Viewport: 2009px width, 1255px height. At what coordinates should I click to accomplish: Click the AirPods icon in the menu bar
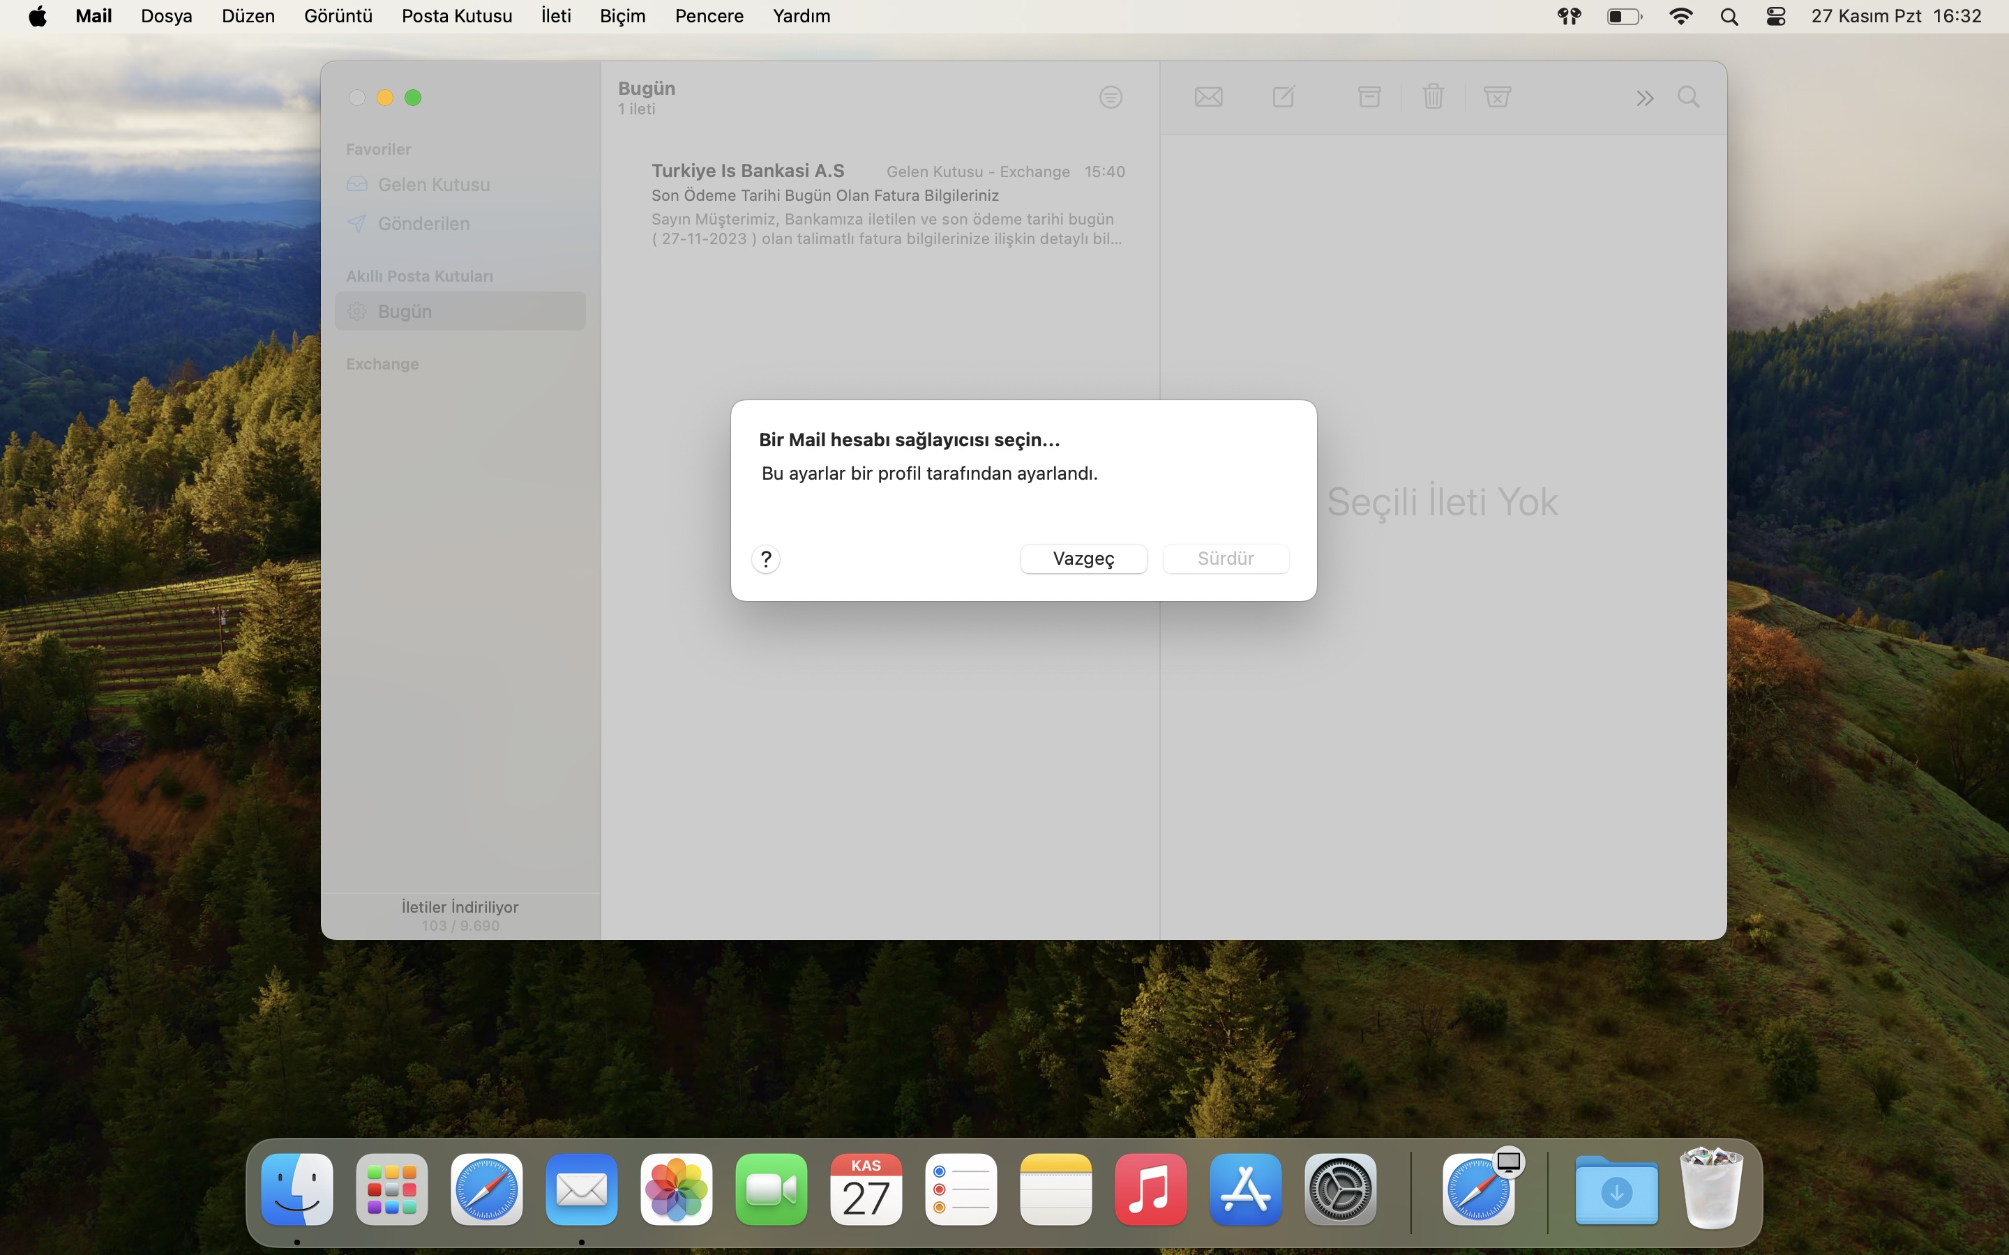(1569, 16)
